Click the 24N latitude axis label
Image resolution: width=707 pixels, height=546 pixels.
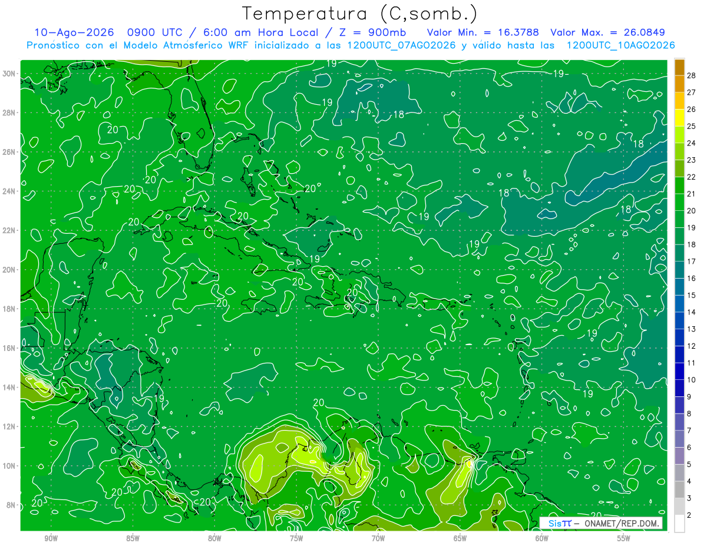9,191
